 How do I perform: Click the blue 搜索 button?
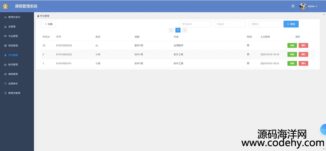coord(291,24)
